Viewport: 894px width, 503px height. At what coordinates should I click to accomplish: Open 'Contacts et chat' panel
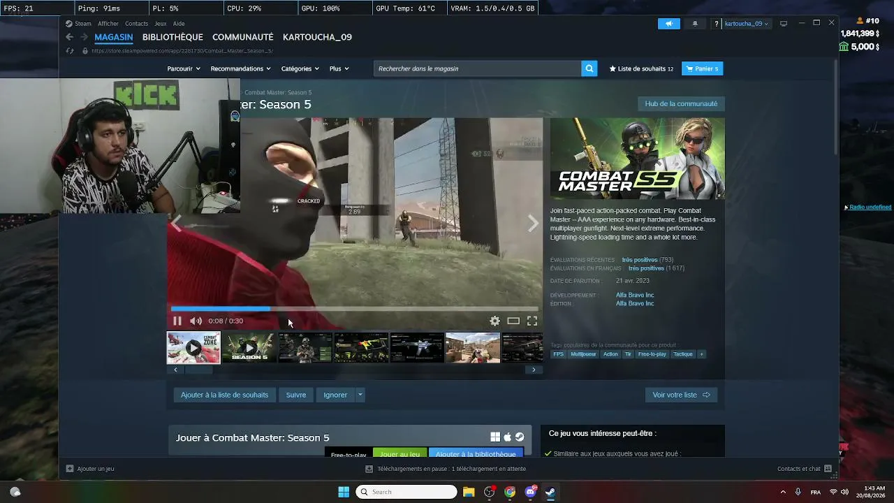point(805,469)
